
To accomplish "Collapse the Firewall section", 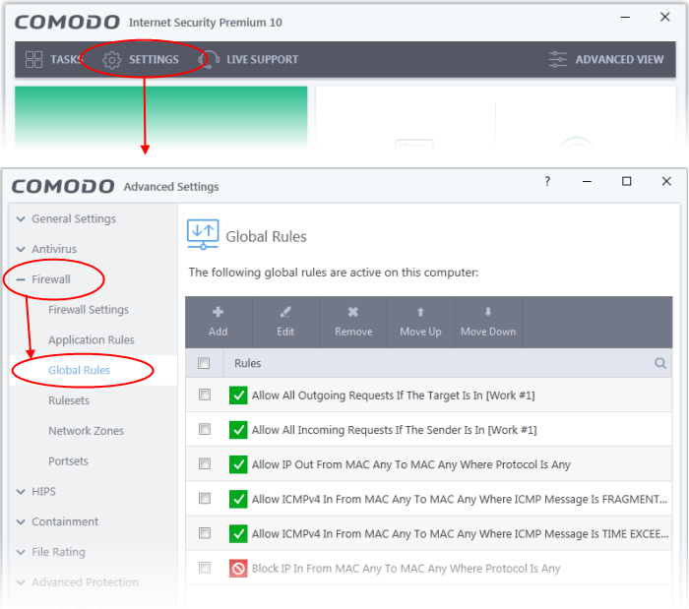I will (x=21, y=279).
